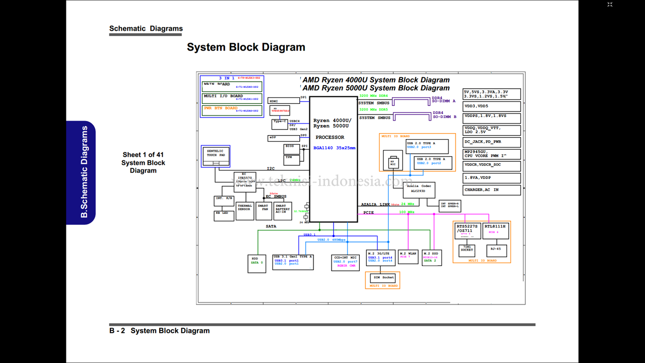Click the 'DDR4 SO-DIMM B' label
The image size is (645, 363).
445,114
